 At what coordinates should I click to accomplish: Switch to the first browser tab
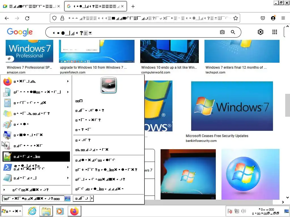point(31,6)
